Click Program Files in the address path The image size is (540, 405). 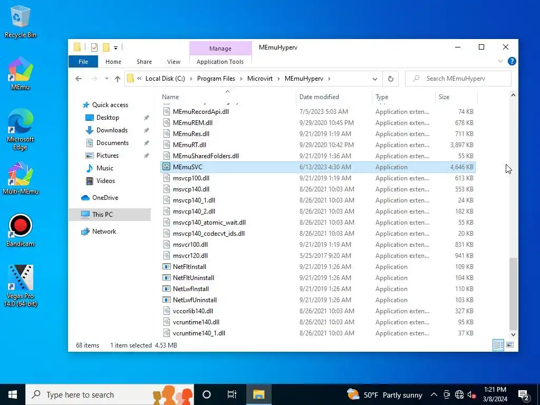click(216, 79)
